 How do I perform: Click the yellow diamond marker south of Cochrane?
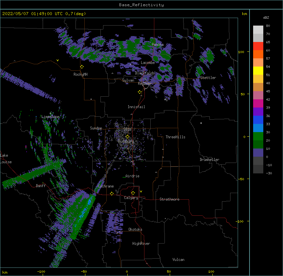(112, 193)
